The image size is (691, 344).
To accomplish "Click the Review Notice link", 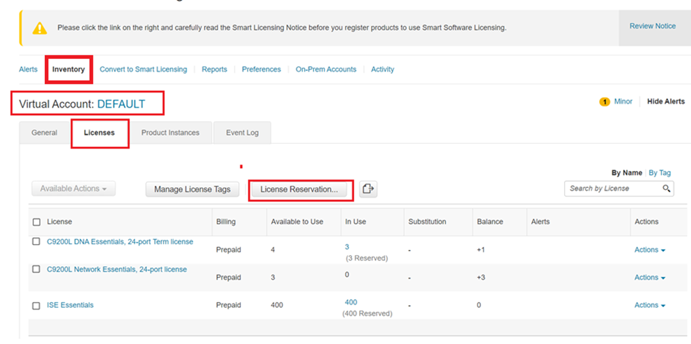I will (653, 26).
